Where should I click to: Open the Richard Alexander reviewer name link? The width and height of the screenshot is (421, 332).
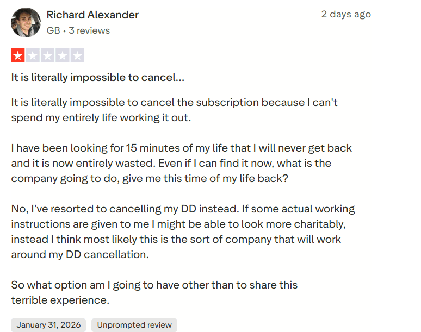coord(92,15)
